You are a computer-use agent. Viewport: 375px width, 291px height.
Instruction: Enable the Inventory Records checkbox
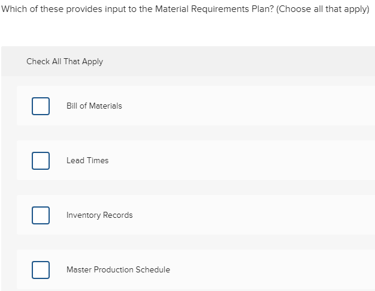tap(41, 215)
